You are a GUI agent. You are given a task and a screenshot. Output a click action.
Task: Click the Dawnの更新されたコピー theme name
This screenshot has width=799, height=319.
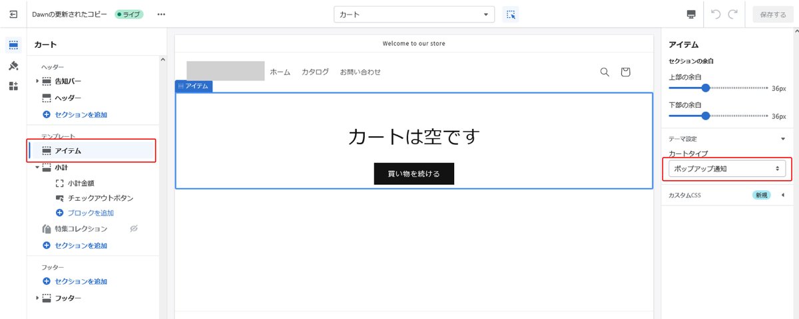(x=71, y=14)
